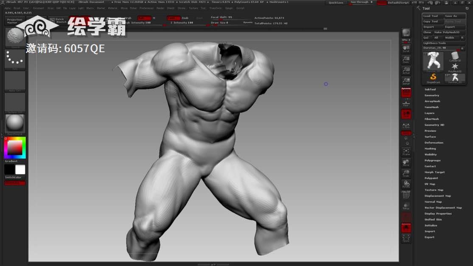Expand the SubTool palette section
The height and width of the screenshot is (266, 473).
430,90
